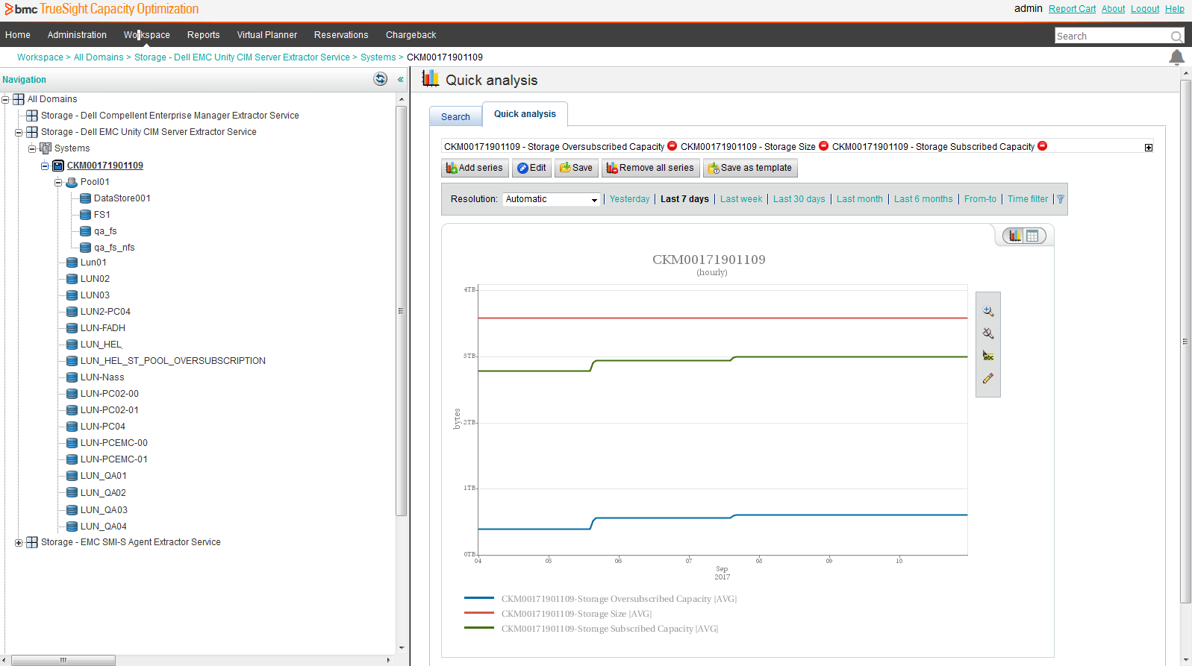Click the navigation tree horizontal scrollbar
The height and width of the screenshot is (666, 1192).
tap(63, 660)
